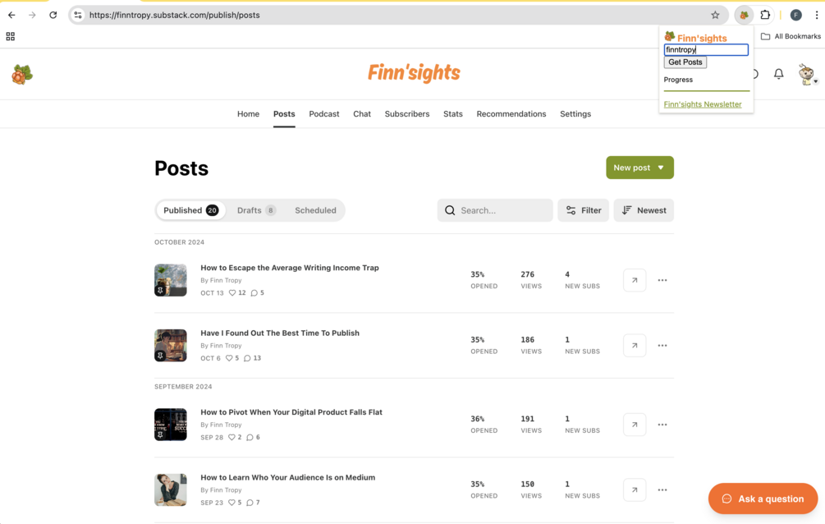Go back in browser history
Viewport: 825px width, 524px height.
11,15
